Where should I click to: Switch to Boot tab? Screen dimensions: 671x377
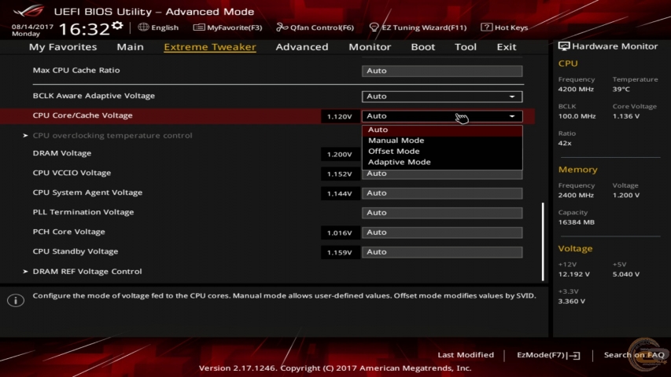[422, 47]
